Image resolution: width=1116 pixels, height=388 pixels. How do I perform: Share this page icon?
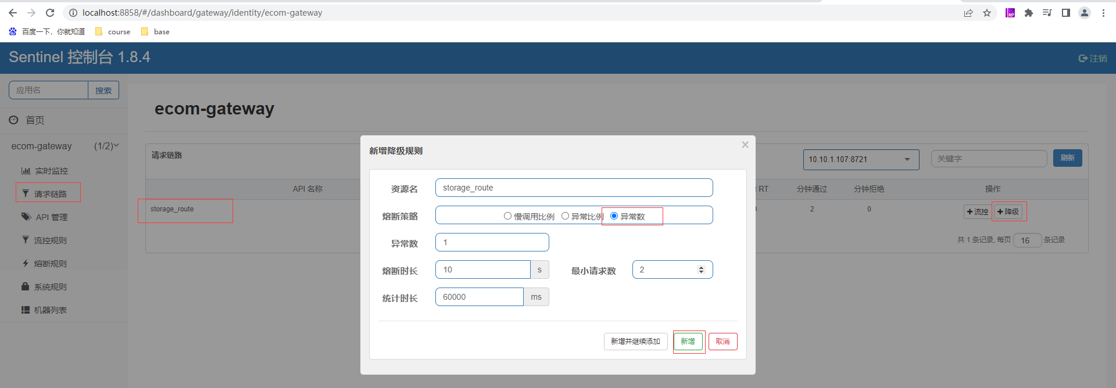pyautogui.click(x=968, y=13)
